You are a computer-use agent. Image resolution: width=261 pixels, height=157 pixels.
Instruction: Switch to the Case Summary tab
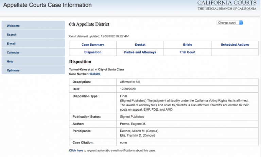coord(93,45)
